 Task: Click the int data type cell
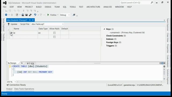43,33
